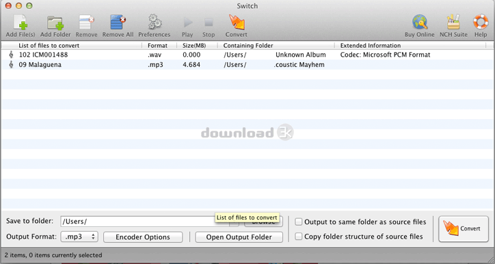Enable Copy folder structure of source files
Screen dimensions: 495x264
click(298, 236)
